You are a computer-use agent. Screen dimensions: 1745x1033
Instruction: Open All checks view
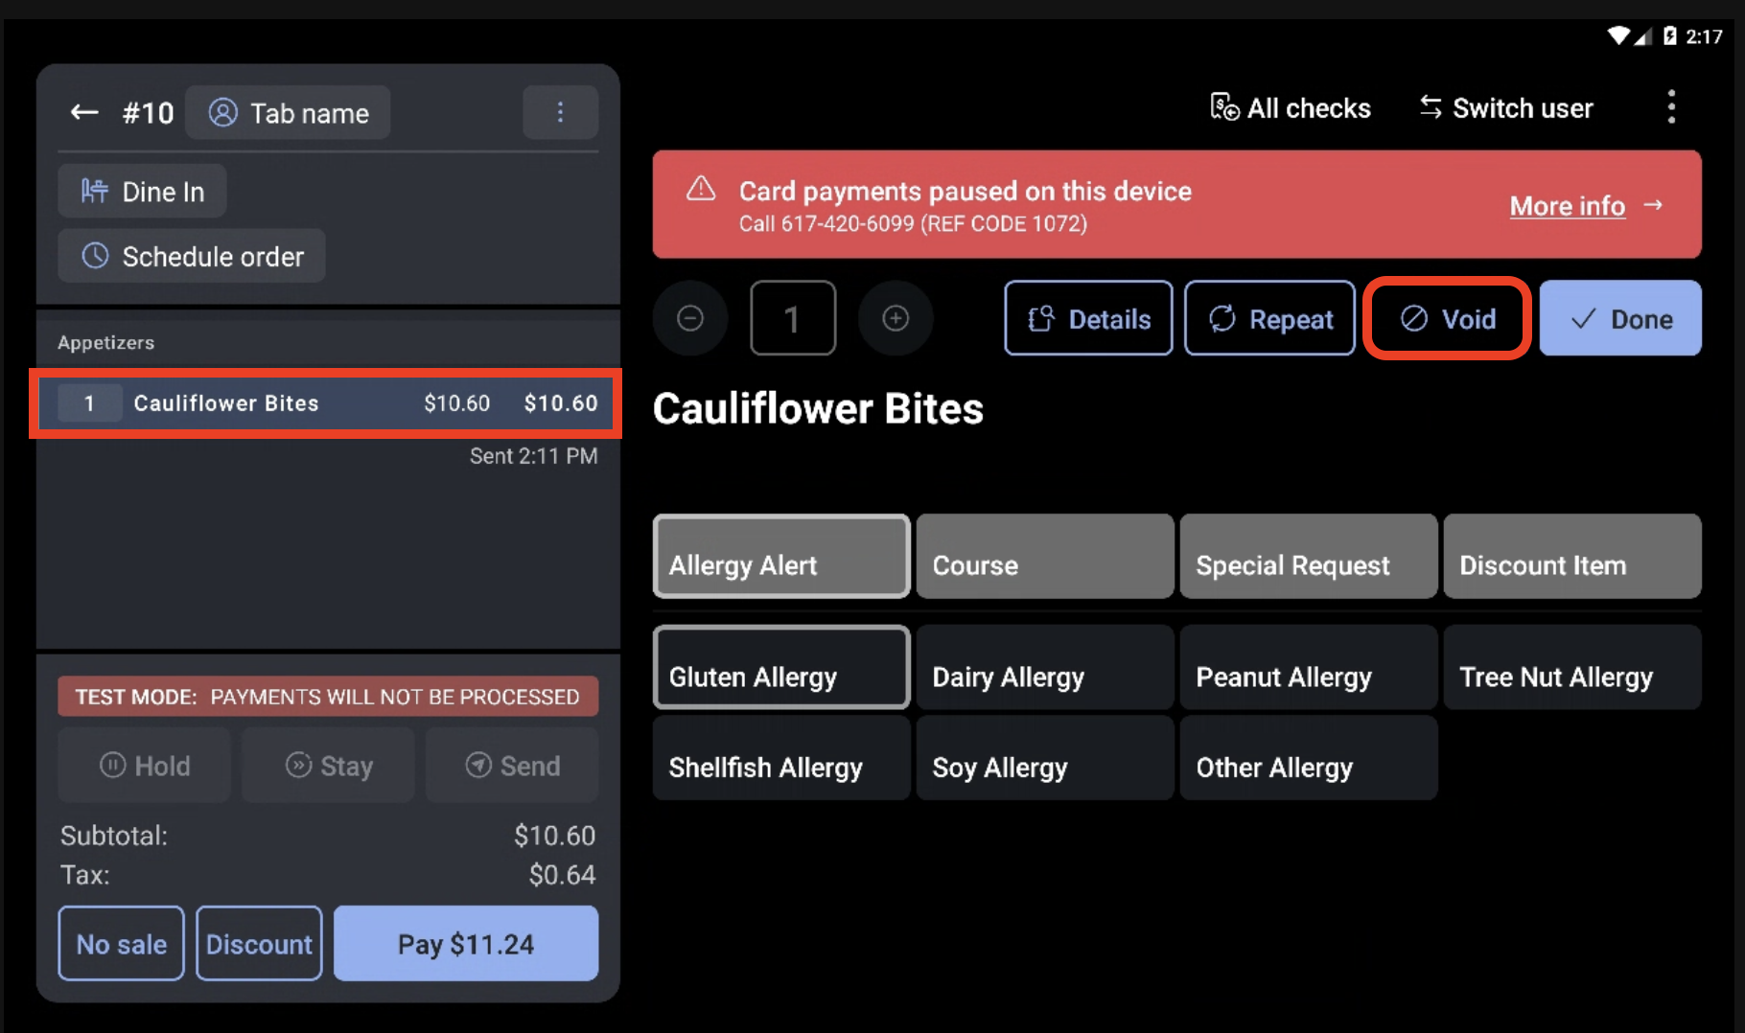point(1290,107)
